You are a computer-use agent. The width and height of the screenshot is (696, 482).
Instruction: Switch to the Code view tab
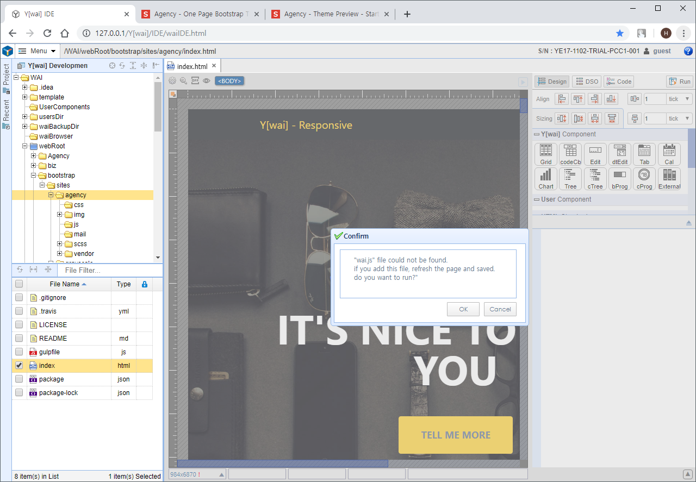[x=618, y=82]
